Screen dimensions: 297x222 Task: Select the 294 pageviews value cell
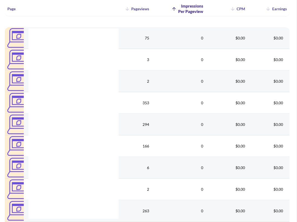[x=146, y=125]
